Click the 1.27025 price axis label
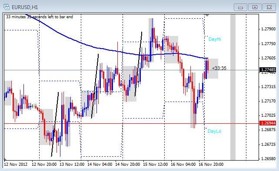This screenshot has width=279, height=171. tap(268, 115)
